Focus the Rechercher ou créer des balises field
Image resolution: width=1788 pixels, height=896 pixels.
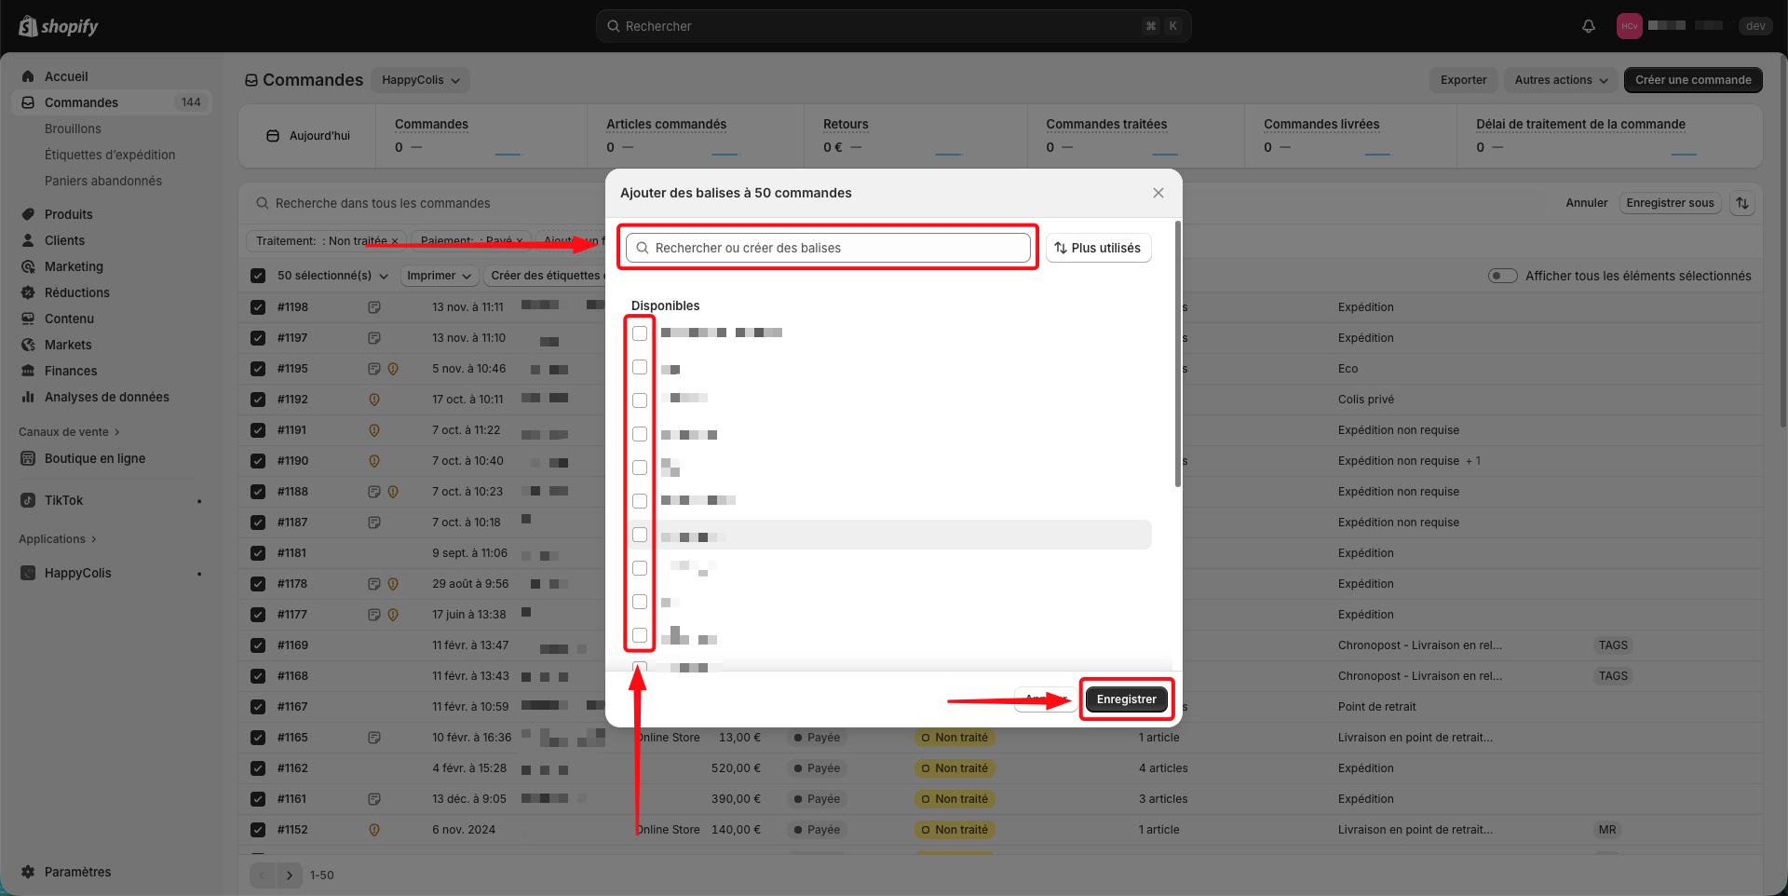[829, 248]
